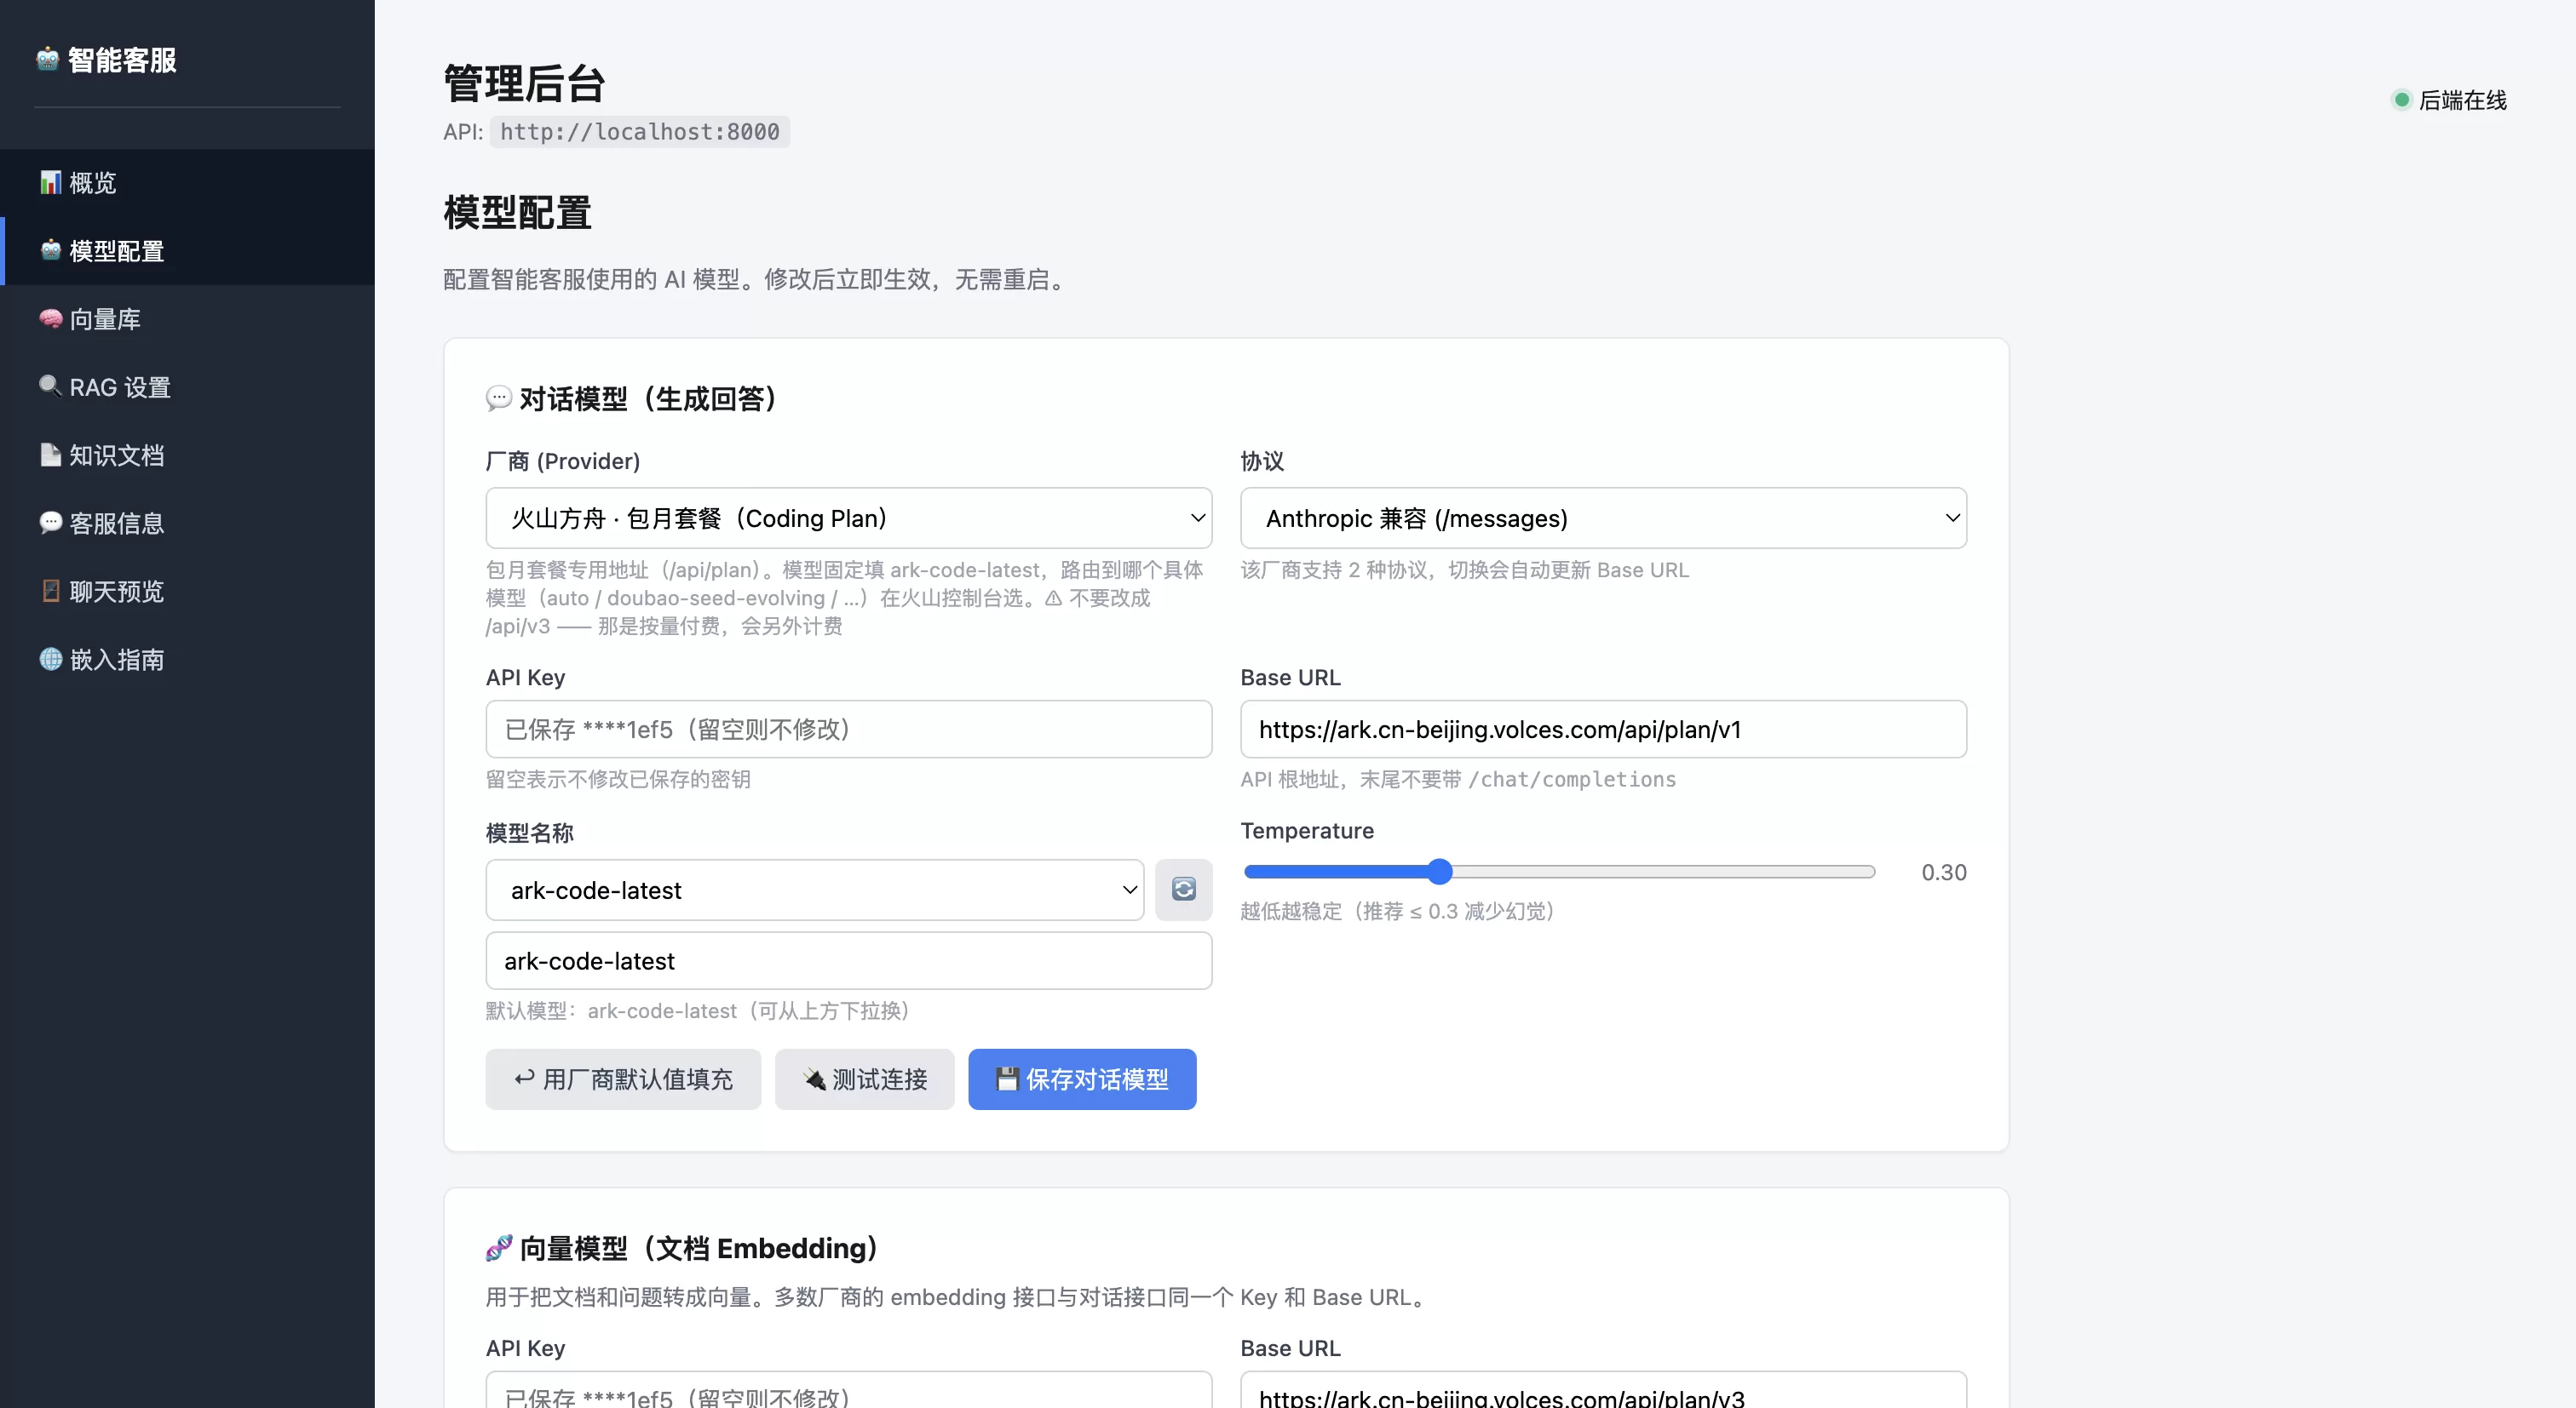This screenshot has width=2576, height=1408.
Task: Click the DNA icon beside 向量模型 heading
Action: 498,1248
